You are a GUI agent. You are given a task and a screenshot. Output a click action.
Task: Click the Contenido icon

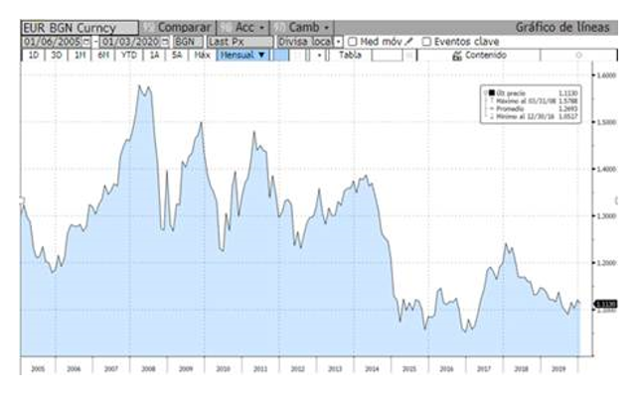point(457,56)
